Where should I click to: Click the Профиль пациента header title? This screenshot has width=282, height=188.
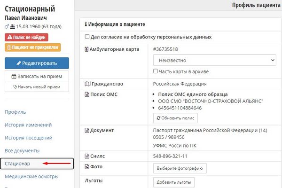coord(256,5)
